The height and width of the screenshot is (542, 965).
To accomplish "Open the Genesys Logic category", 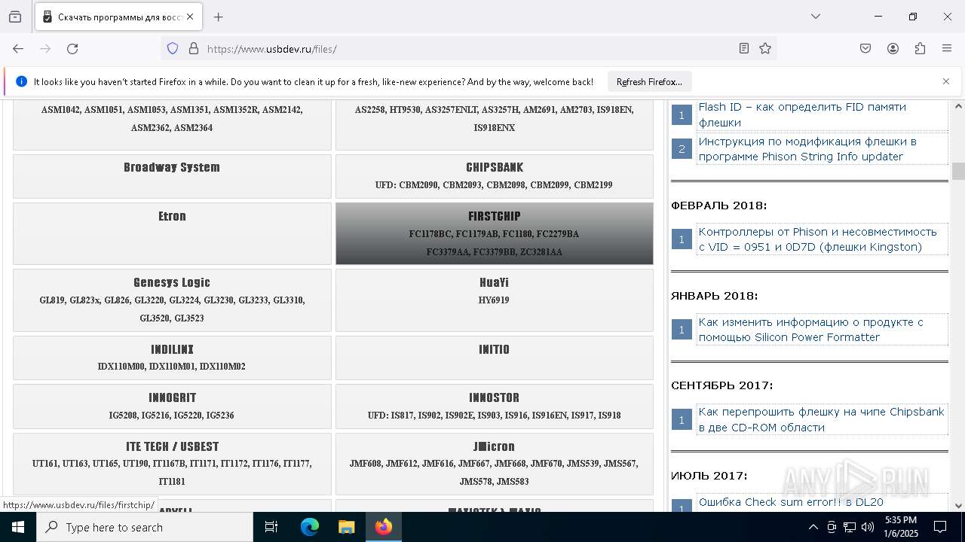I will point(172,300).
